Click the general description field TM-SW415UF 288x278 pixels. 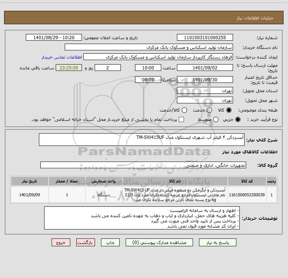[x=142, y=140]
